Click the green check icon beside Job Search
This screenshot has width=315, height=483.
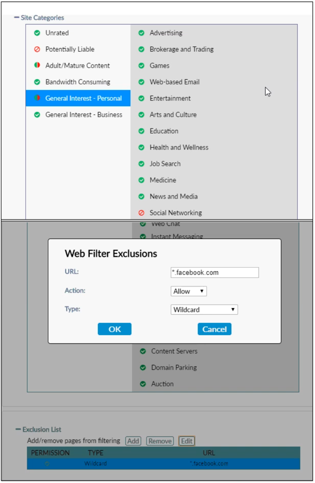pyautogui.click(x=141, y=164)
